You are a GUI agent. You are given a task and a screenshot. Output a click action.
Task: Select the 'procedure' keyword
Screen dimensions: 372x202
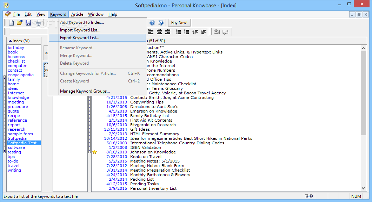point(18,107)
